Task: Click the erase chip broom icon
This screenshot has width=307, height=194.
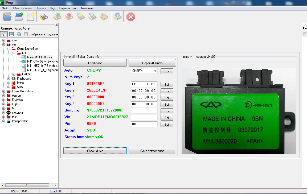Action: 104,17
